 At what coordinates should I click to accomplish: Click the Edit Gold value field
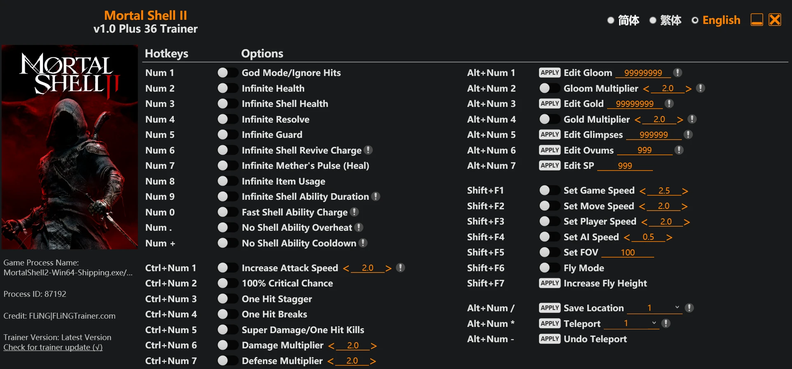tap(635, 104)
